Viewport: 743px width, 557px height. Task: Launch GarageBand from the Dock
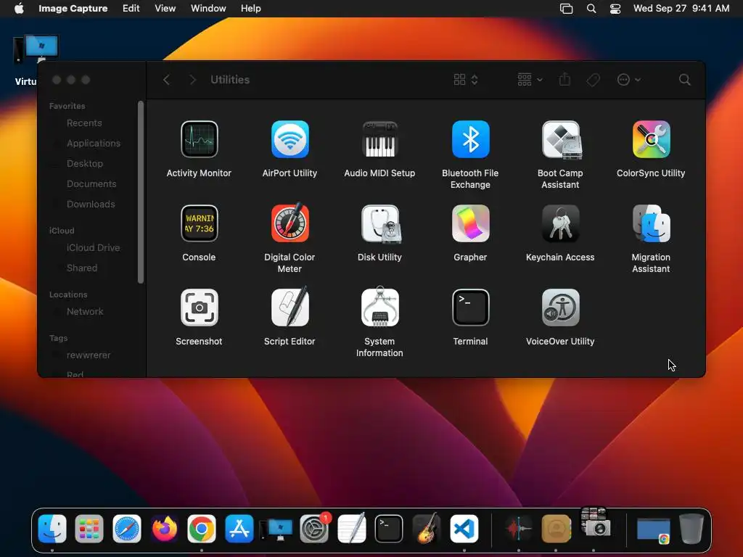(427, 528)
